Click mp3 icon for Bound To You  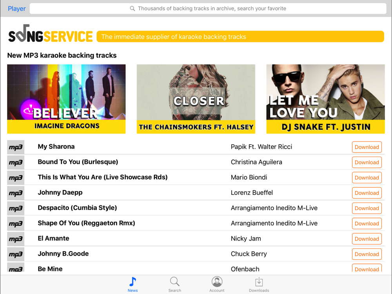(x=16, y=162)
